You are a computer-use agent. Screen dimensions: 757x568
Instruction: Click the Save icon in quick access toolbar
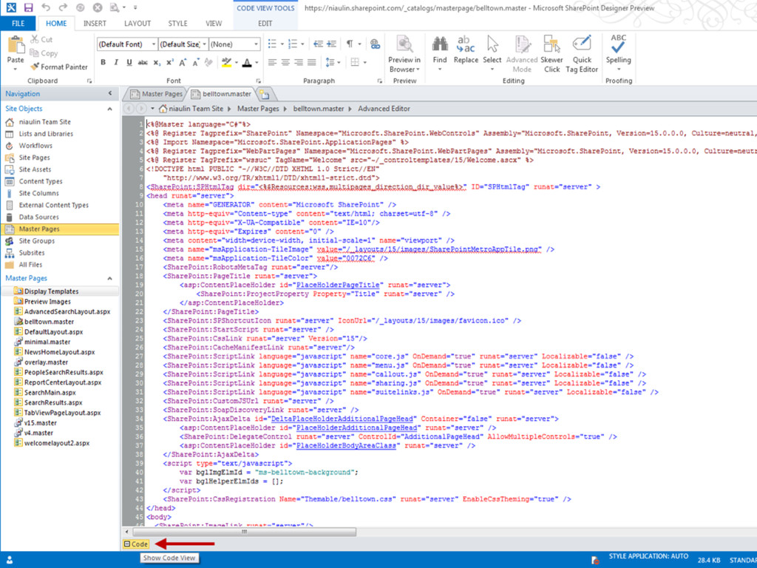click(29, 7)
